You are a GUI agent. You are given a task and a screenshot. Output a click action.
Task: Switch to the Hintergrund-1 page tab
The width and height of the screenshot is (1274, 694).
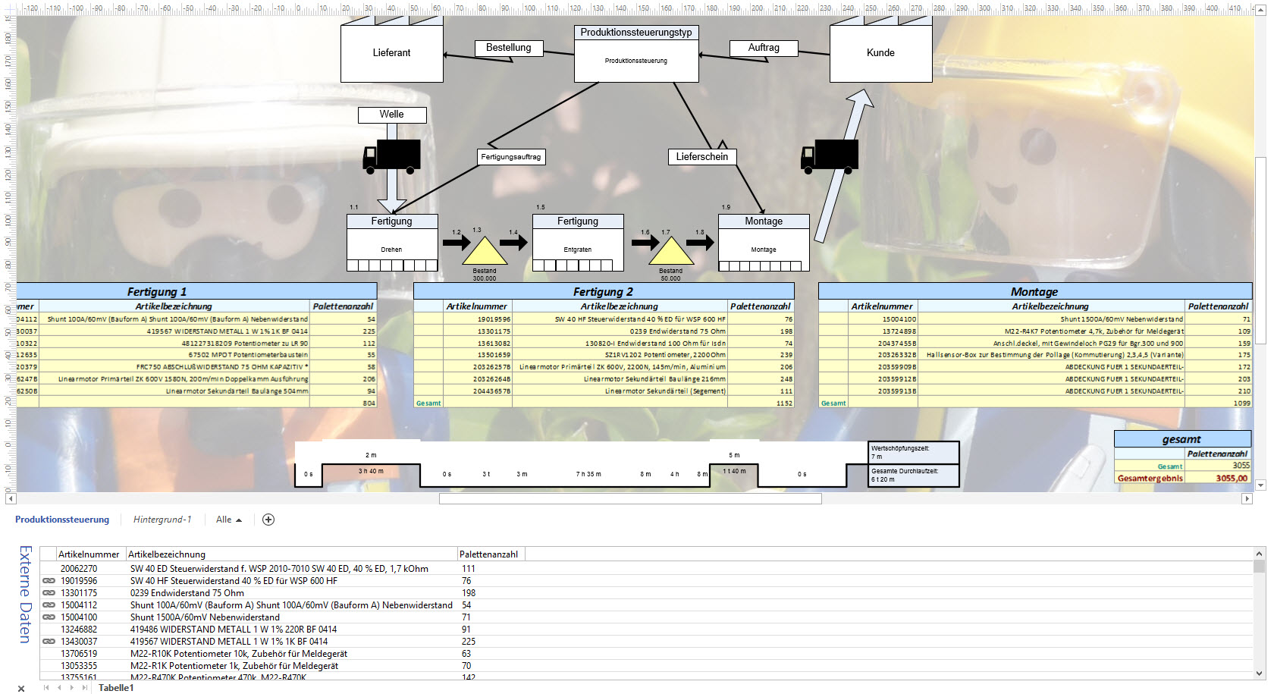(x=162, y=520)
